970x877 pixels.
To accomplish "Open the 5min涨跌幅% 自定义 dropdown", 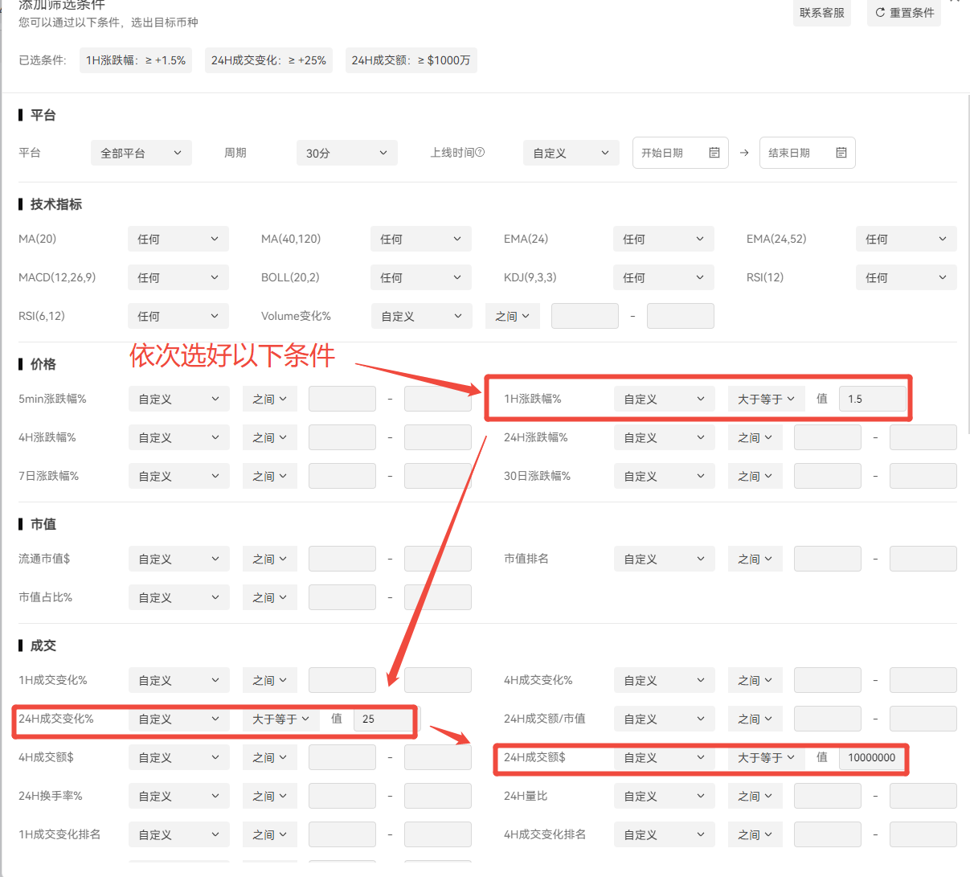I will click(179, 399).
